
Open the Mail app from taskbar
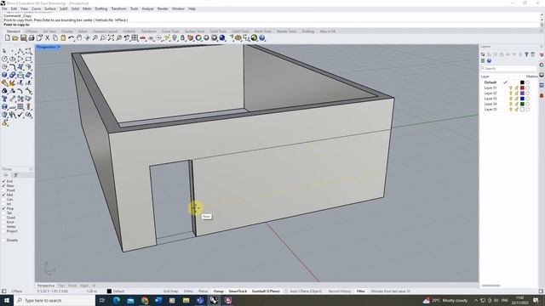pos(130,300)
